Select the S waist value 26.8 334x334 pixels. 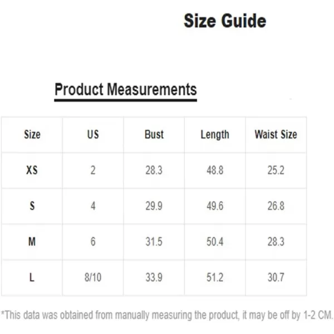click(x=276, y=206)
